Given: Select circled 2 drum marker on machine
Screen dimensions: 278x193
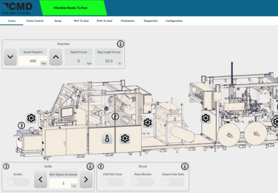Looking at the screenshot, I should click(115, 117).
